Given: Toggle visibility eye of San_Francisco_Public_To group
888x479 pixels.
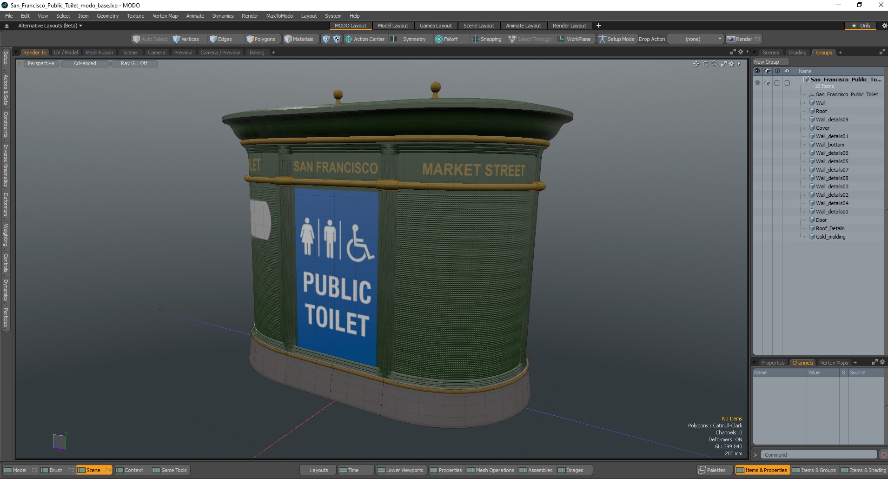Looking at the screenshot, I should (x=757, y=83).
